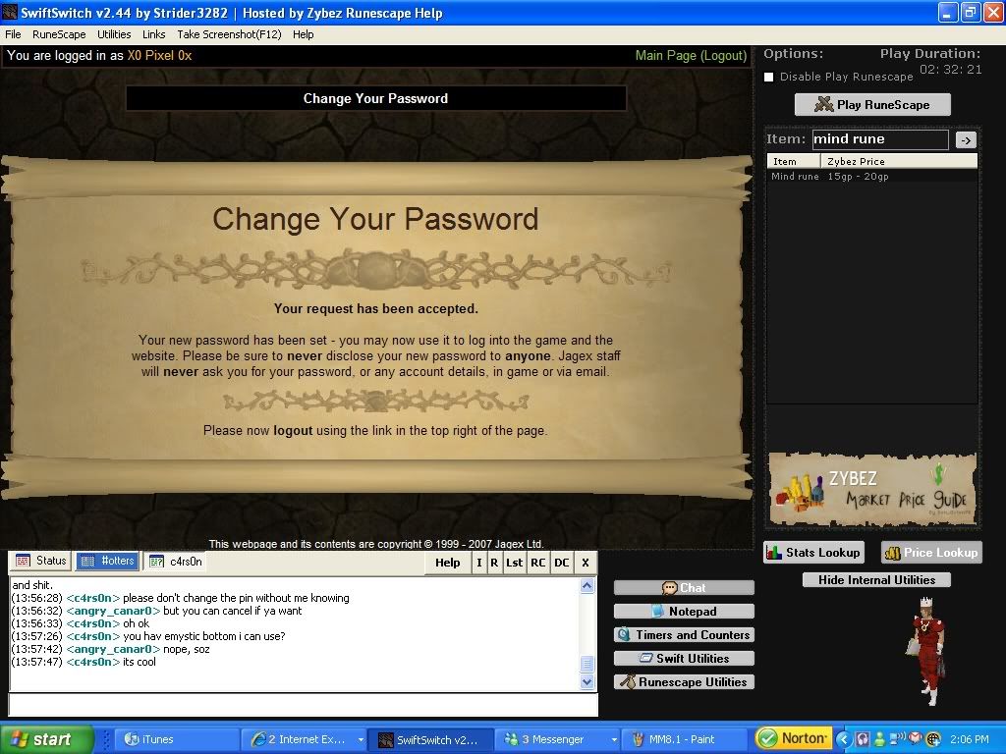This screenshot has width=1006, height=754.
Task: Switch to the Status chat tab
Action: (41, 561)
